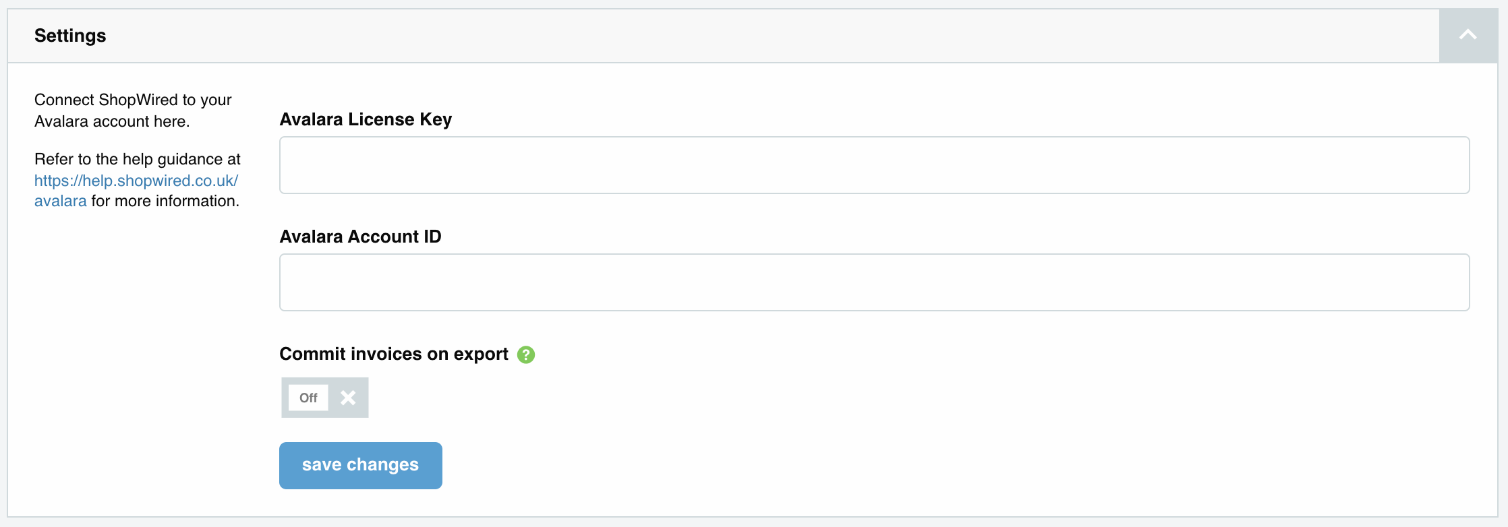Focus the Avalara Account ID field

[x=874, y=282]
